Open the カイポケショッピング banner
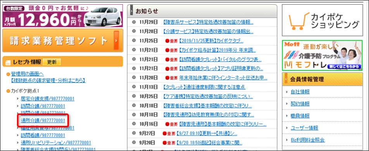 tap(322, 20)
